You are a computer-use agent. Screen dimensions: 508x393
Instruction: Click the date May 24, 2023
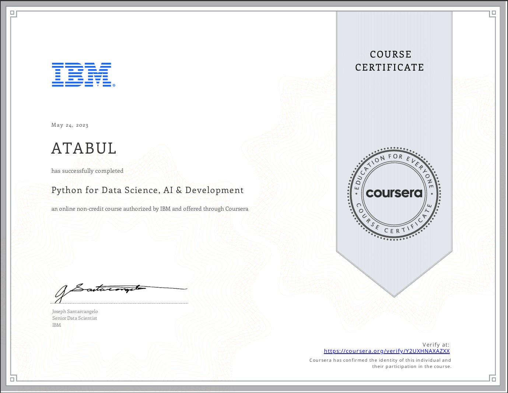(x=70, y=125)
